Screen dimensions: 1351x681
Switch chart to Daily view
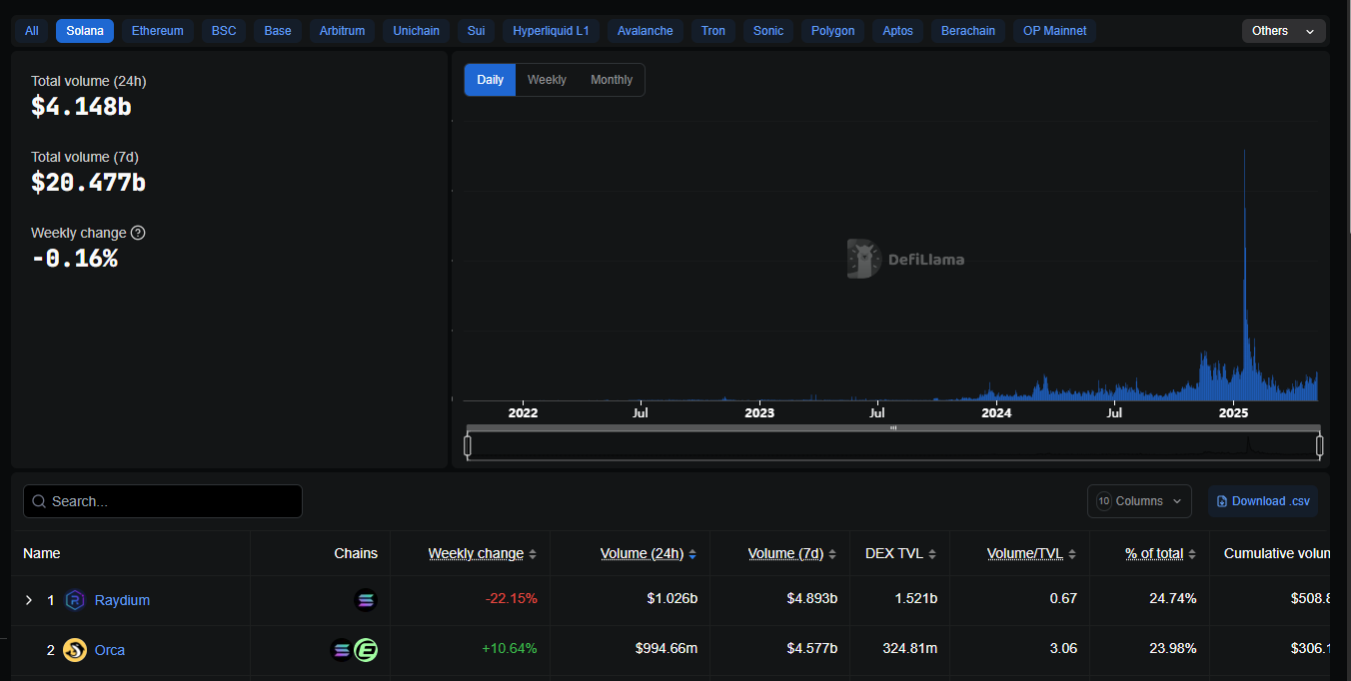(x=491, y=80)
